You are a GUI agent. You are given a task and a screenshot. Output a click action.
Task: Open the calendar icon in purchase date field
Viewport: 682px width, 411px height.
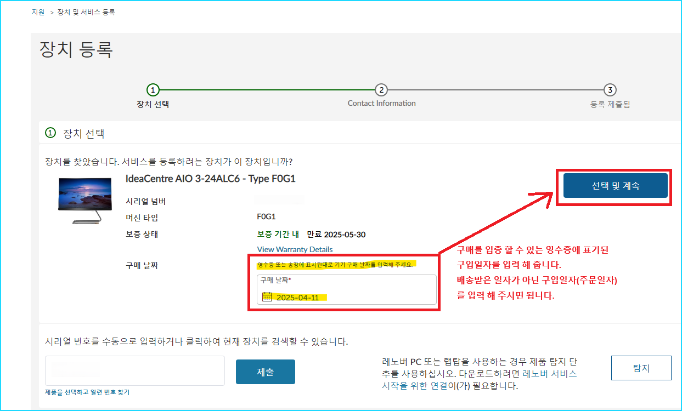[267, 297]
